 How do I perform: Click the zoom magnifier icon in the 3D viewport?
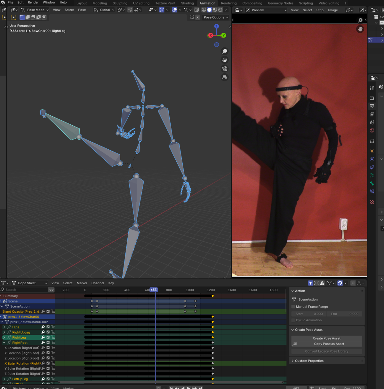225,51
